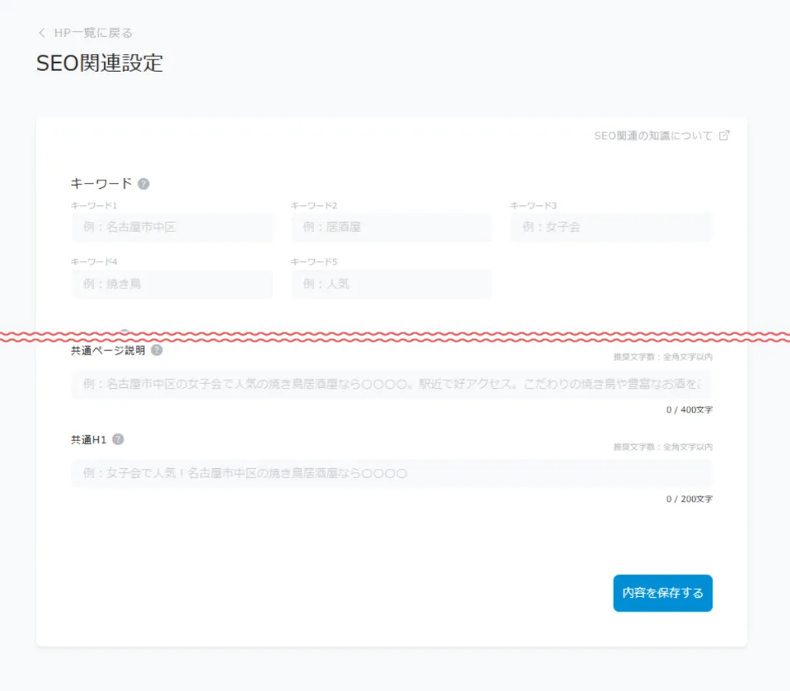This screenshot has width=790, height=691.
Task: Click into the キーワード3 input box
Action: tap(610, 228)
